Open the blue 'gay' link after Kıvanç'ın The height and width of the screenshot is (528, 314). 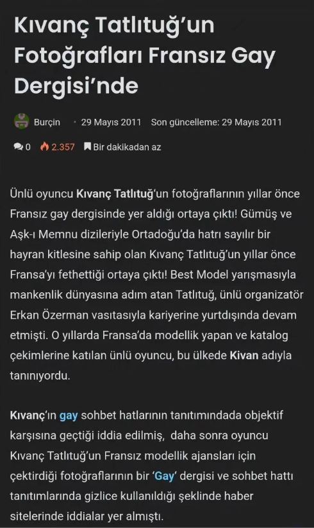69,416
